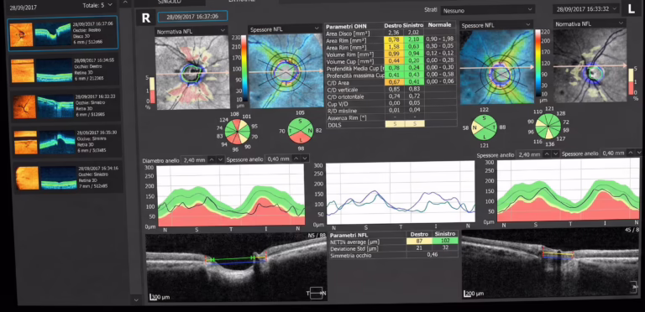Select the 16:34:55 Destro Retina scan

pyautogui.click(x=65, y=70)
